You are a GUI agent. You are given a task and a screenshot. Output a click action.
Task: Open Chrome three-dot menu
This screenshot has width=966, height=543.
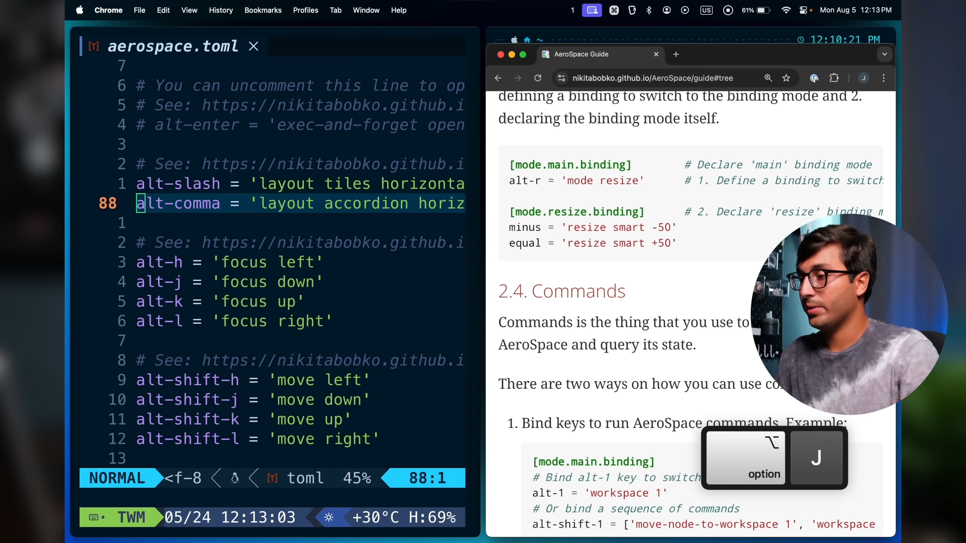point(883,78)
